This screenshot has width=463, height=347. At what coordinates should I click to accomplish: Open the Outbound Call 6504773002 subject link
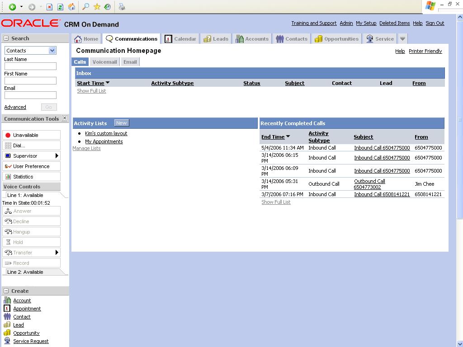369,184
